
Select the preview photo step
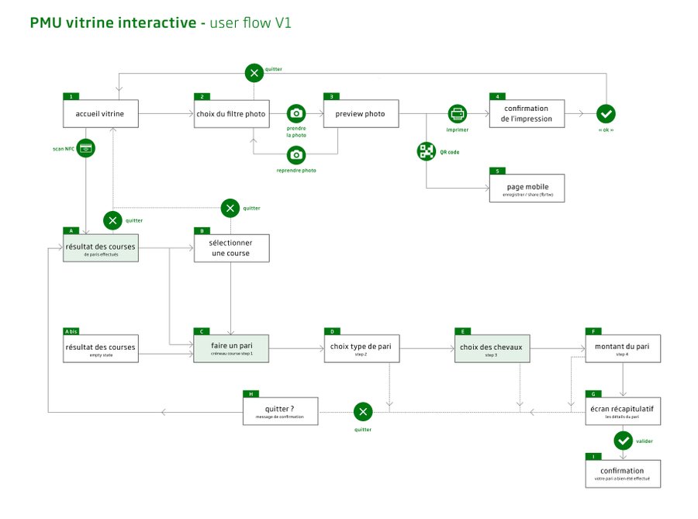pos(360,114)
